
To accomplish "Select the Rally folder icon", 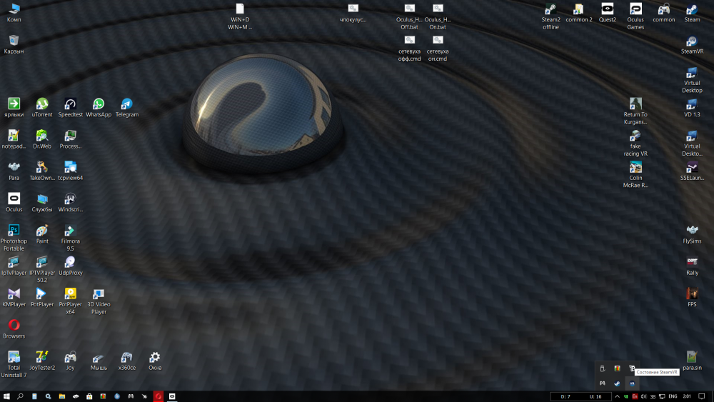I will [692, 266].
